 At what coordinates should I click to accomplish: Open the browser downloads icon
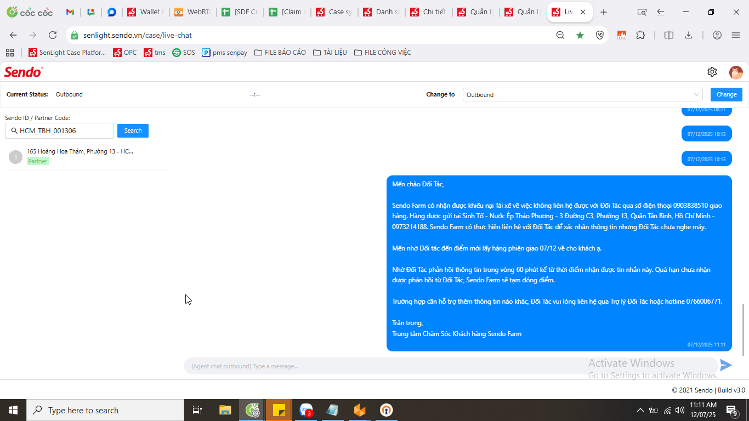tap(689, 35)
